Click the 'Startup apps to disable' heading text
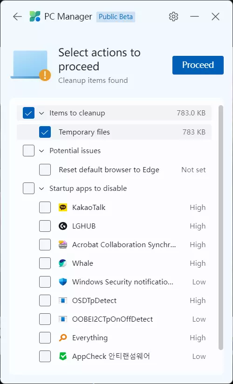Screen dimensions: 233x384 point(88,189)
